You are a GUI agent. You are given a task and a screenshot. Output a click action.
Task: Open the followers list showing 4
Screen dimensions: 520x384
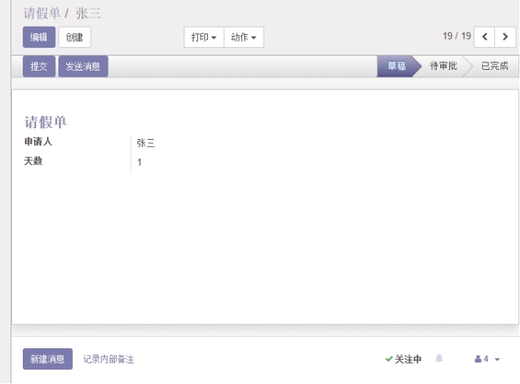point(487,359)
